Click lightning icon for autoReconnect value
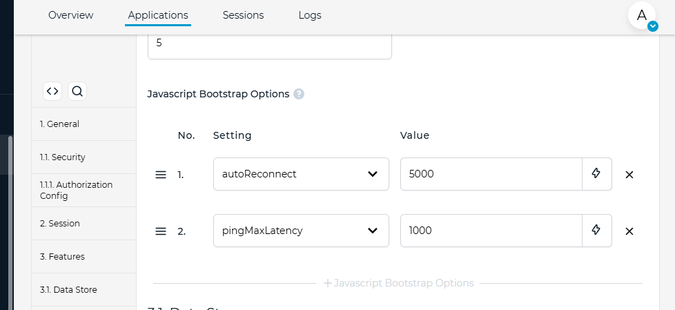The height and width of the screenshot is (310, 675). pyautogui.click(x=596, y=174)
